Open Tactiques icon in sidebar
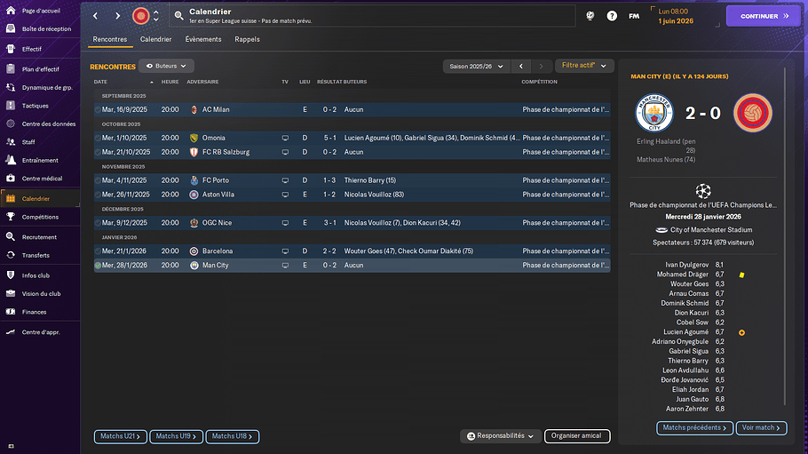 [x=11, y=105]
